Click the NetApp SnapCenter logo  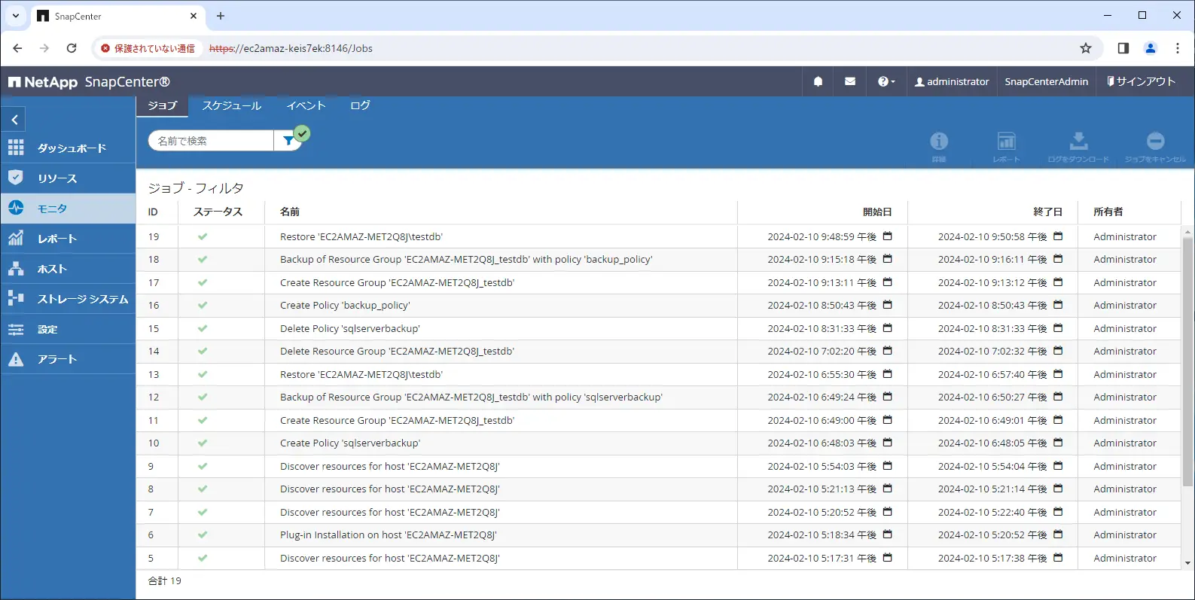pos(89,81)
